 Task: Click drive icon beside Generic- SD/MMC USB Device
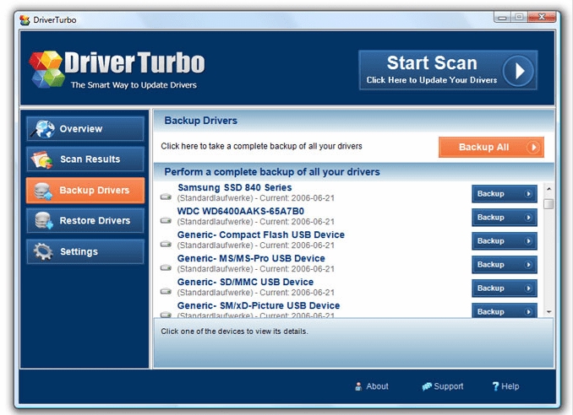click(166, 291)
